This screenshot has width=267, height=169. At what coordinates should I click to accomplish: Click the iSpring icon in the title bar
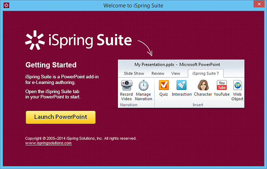[6, 5]
